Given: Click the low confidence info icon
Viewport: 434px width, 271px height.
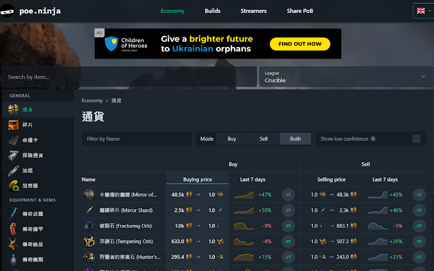Looking at the screenshot, I should click(x=373, y=139).
